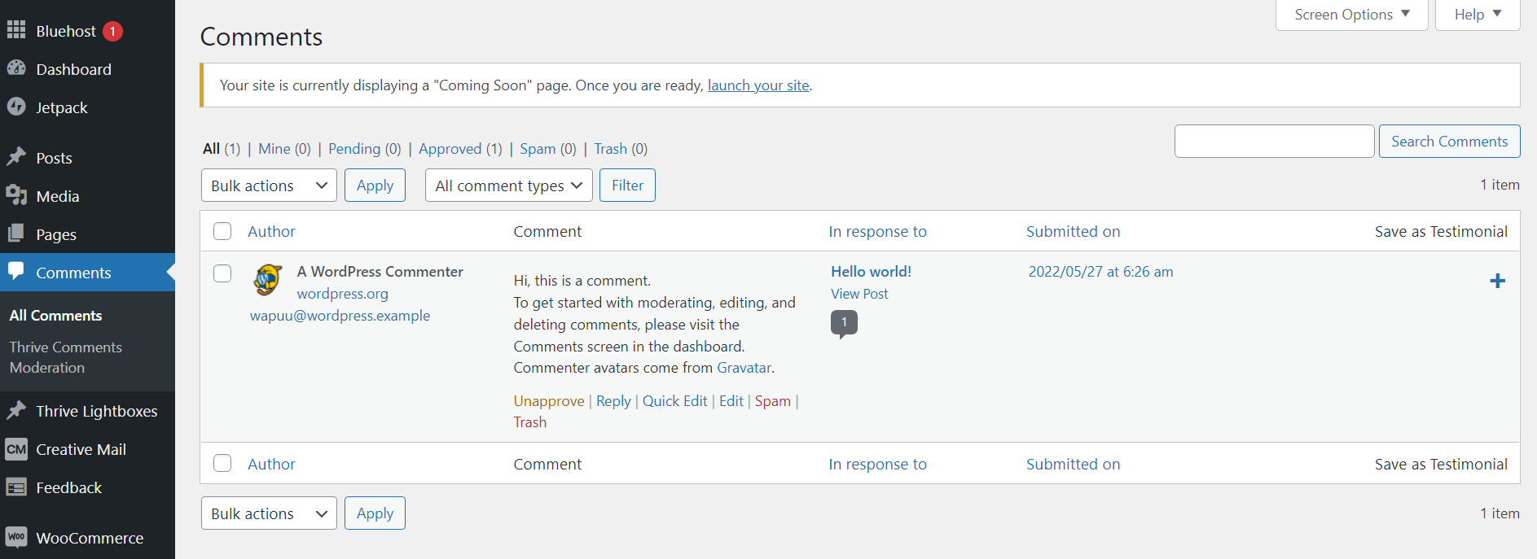Check the select-all box in table footer

coord(222,463)
